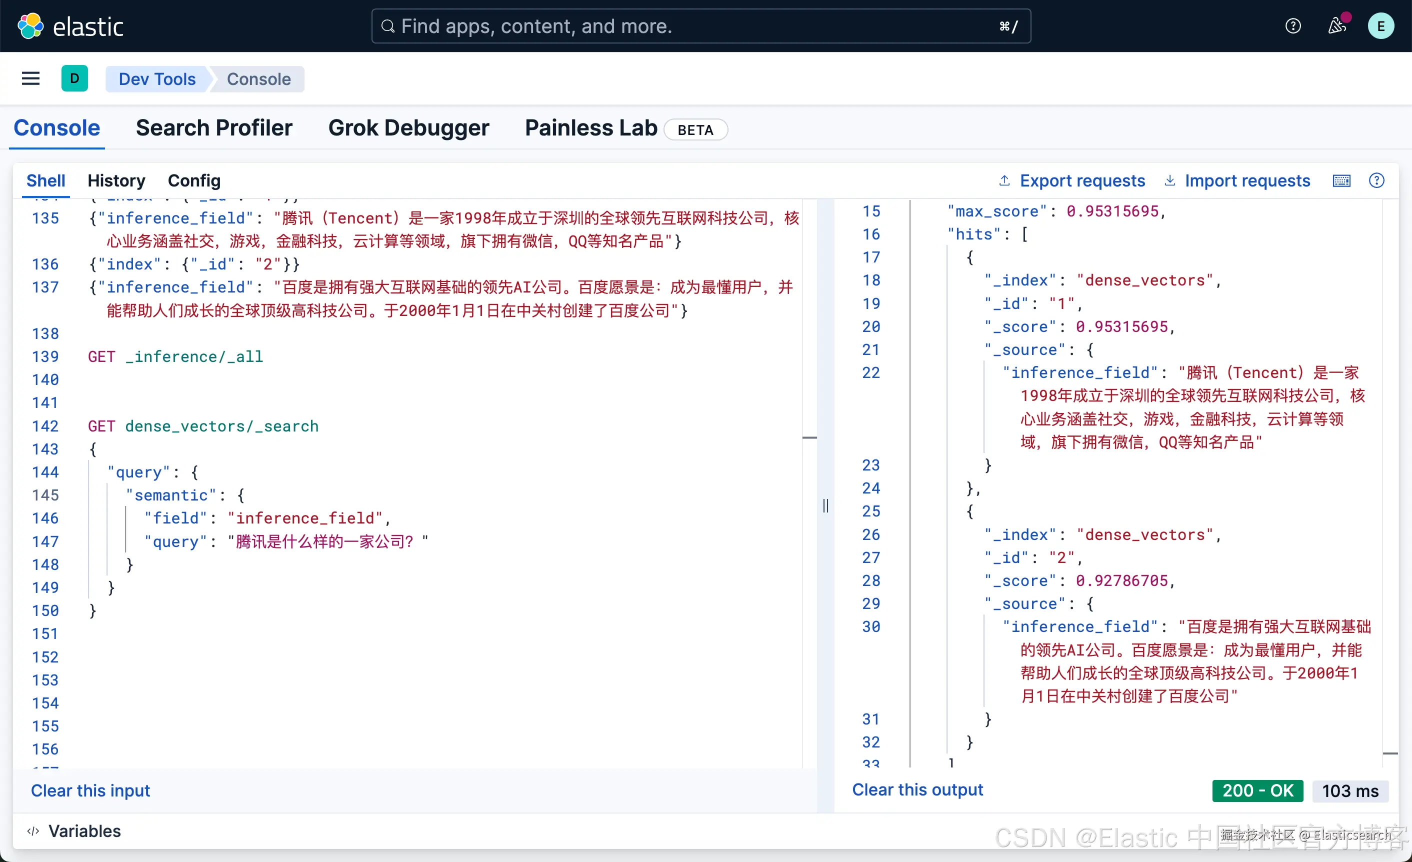
Task: Click Clear this output
Action: tap(917, 790)
